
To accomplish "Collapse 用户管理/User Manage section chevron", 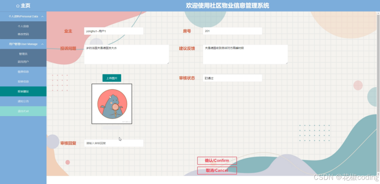I will click(42, 44).
